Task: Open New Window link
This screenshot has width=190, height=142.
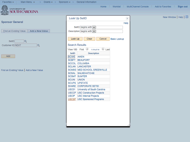Action: pyautogui.click(x=169, y=17)
